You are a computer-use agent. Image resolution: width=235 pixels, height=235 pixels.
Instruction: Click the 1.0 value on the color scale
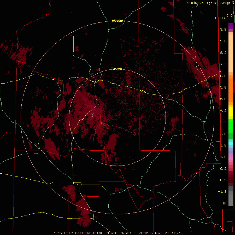click(223, 157)
